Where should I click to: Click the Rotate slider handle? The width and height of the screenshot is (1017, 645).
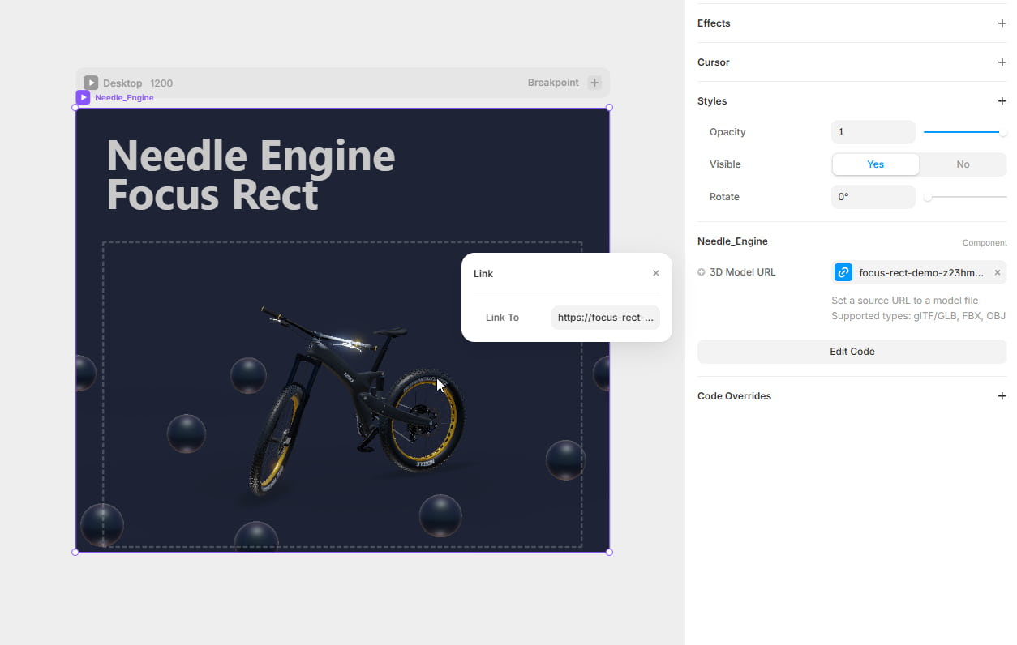coord(928,197)
